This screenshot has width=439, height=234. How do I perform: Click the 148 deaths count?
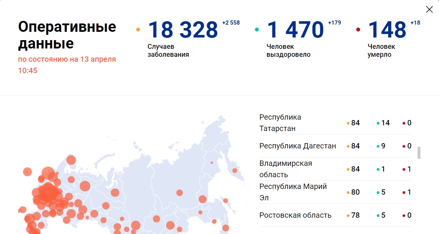[x=387, y=30]
